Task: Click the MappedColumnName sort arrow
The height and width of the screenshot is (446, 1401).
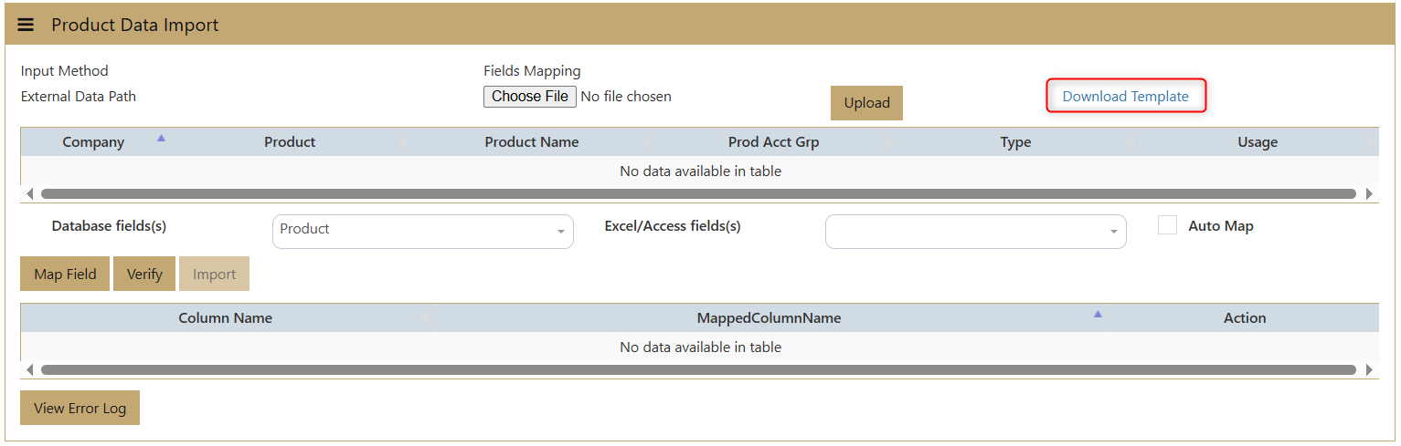Action: point(1098,315)
